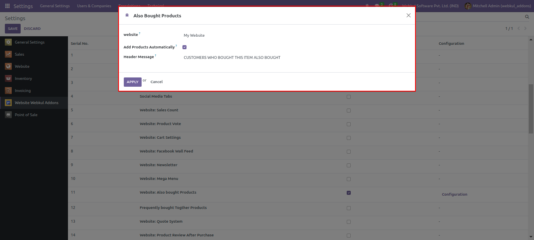
Task: Expand the Users & Companies menu
Action: tap(94, 6)
